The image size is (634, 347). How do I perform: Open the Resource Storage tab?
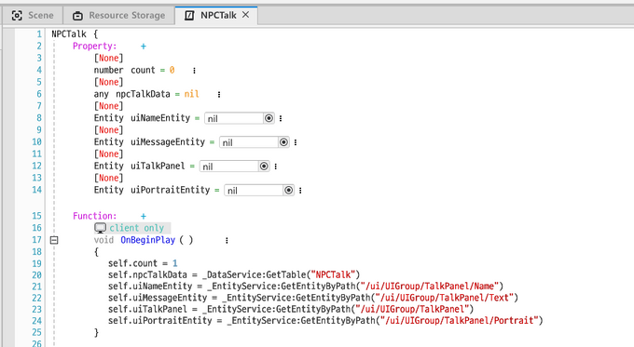[118, 15]
